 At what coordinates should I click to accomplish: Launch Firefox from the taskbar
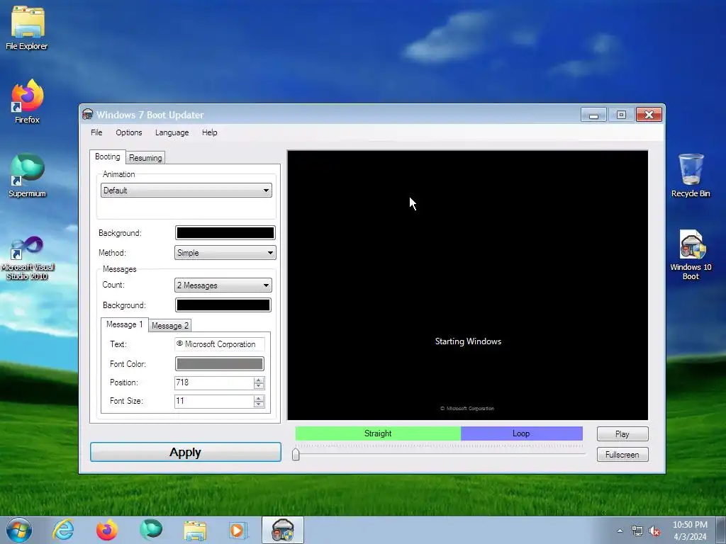click(106, 530)
